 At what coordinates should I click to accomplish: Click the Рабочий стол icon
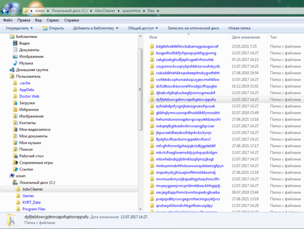(x=15, y=156)
